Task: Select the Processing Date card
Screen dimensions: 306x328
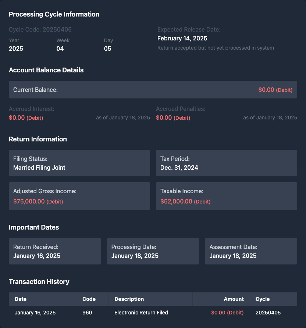Action: 153,251
